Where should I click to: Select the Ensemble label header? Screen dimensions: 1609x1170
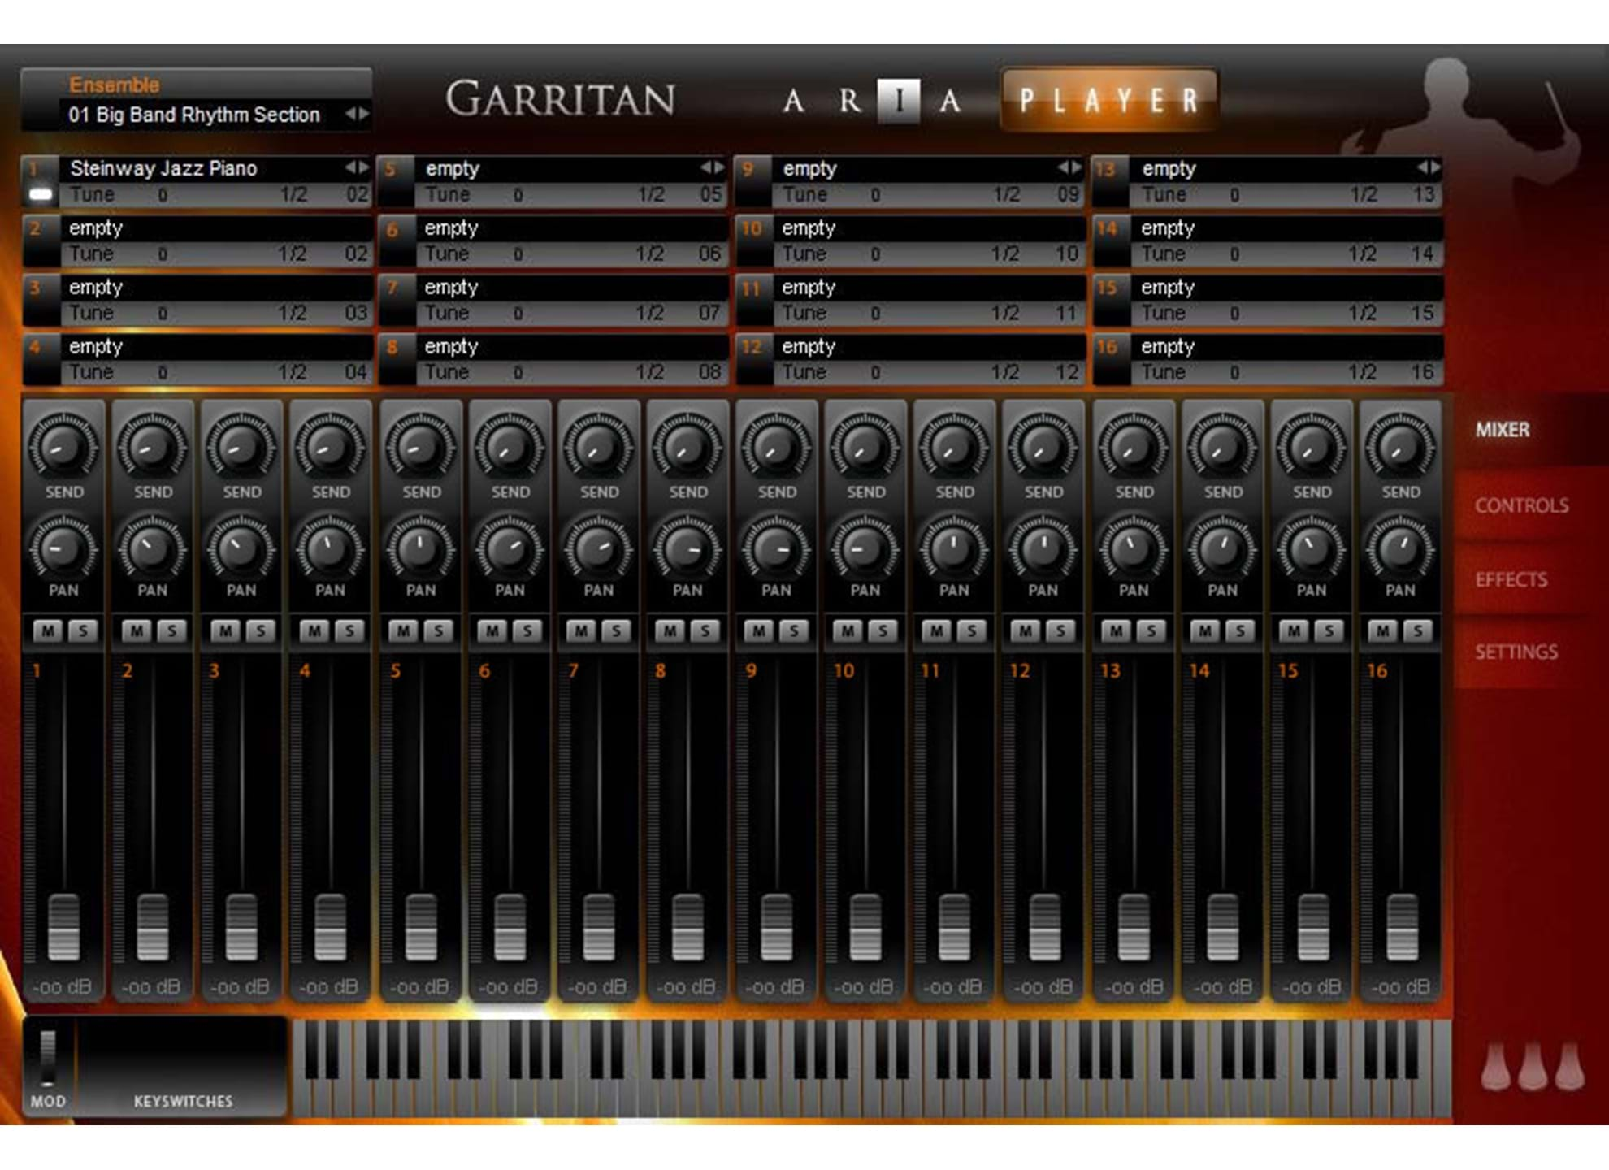(x=114, y=84)
